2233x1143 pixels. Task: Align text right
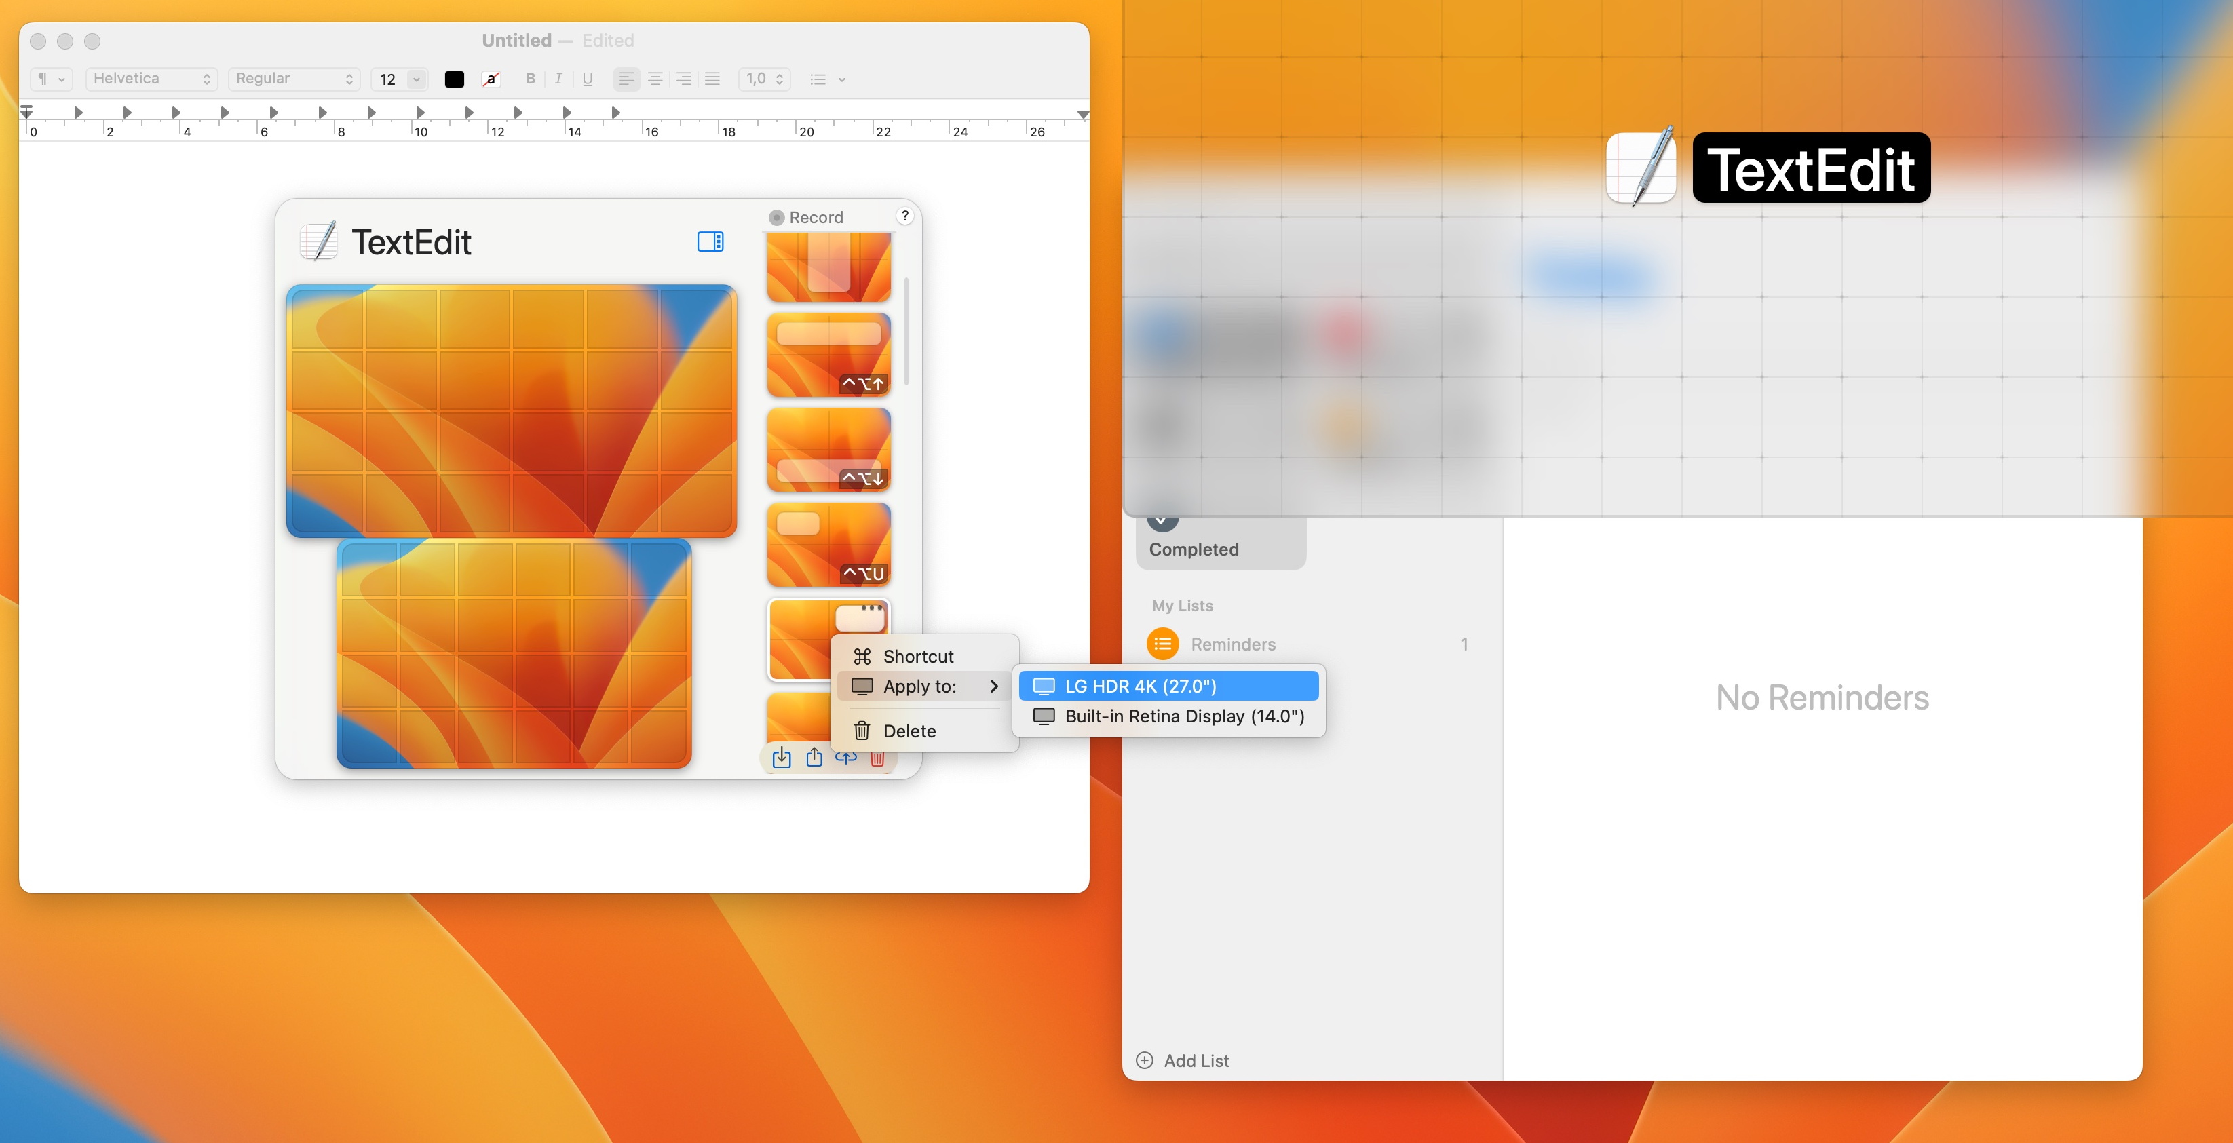pyautogui.click(x=684, y=79)
